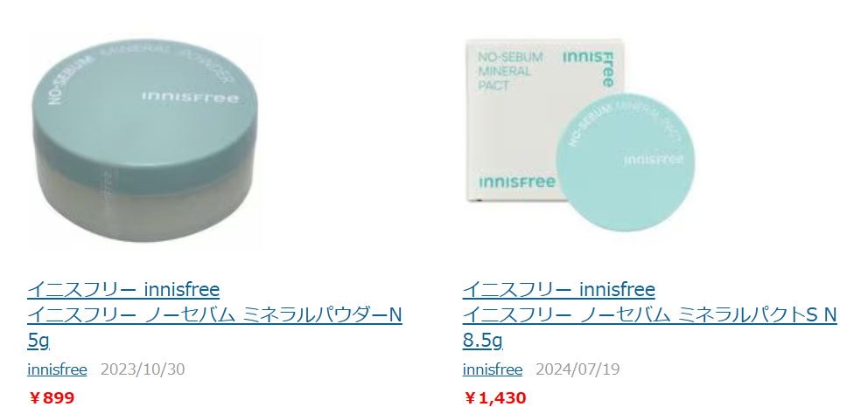Screen dimensions: 854x407
Task: Open the イニスフリー innisfree brand link above the pact
Action: 559,289
